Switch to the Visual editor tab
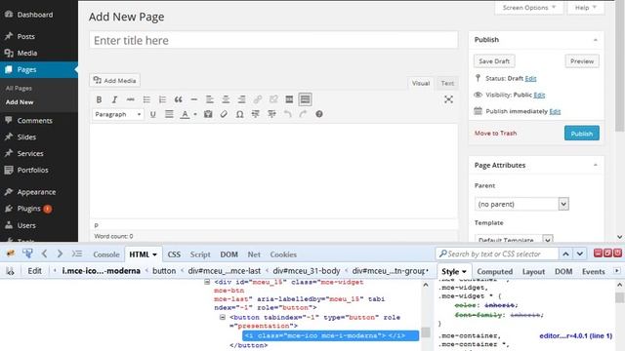This screenshot has width=625, height=351. point(421,83)
